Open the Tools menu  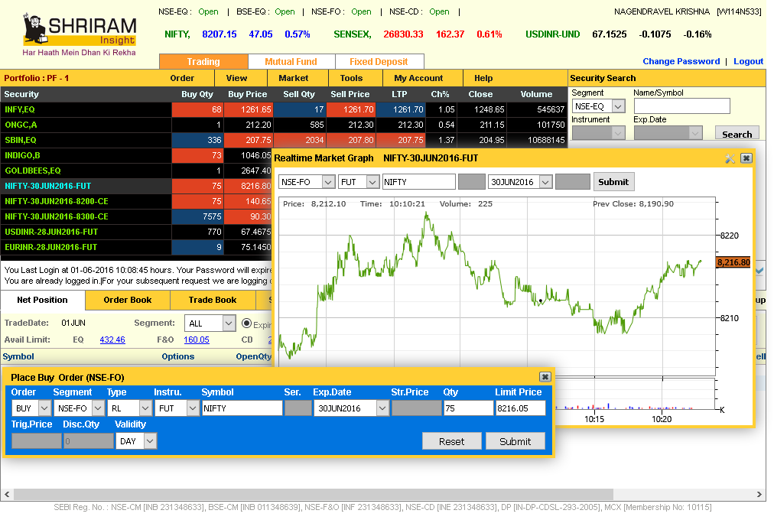point(351,78)
